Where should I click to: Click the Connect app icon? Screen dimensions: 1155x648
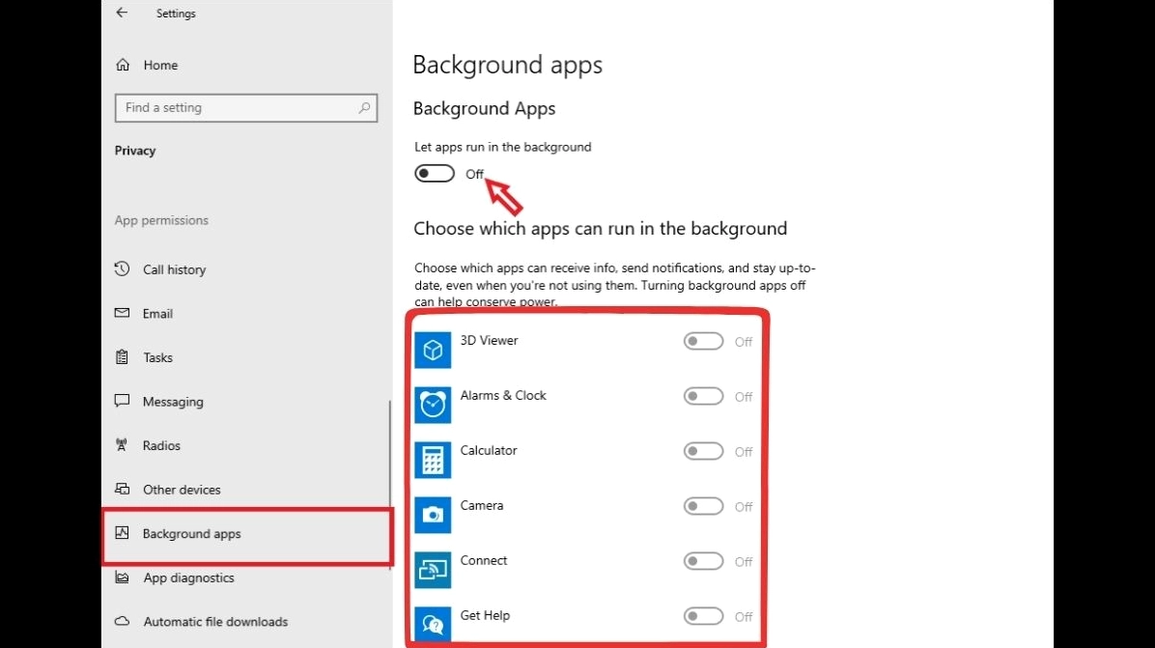click(x=433, y=570)
